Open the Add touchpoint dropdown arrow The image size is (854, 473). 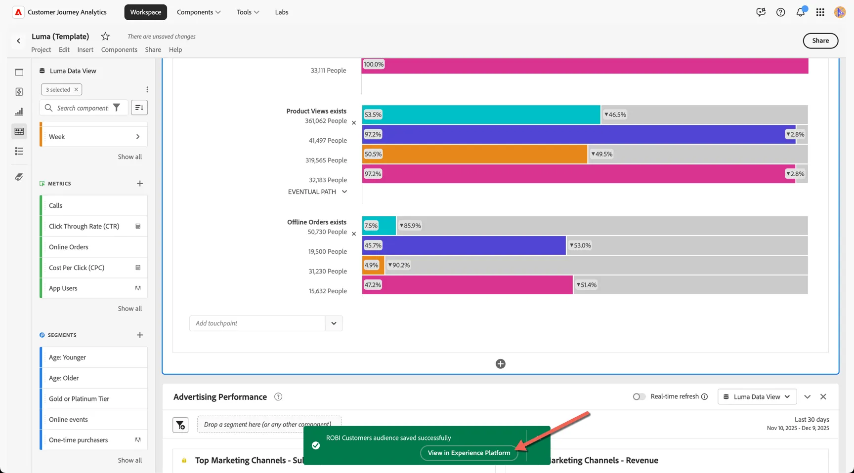(334, 323)
